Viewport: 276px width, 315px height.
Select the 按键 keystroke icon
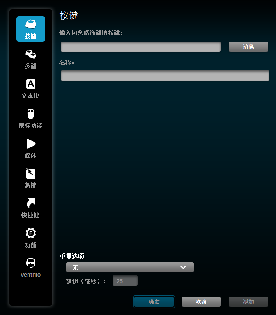click(x=31, y=24)
